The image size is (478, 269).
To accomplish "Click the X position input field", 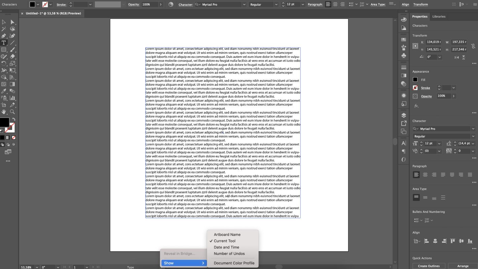I will click(x=433, y=42).
